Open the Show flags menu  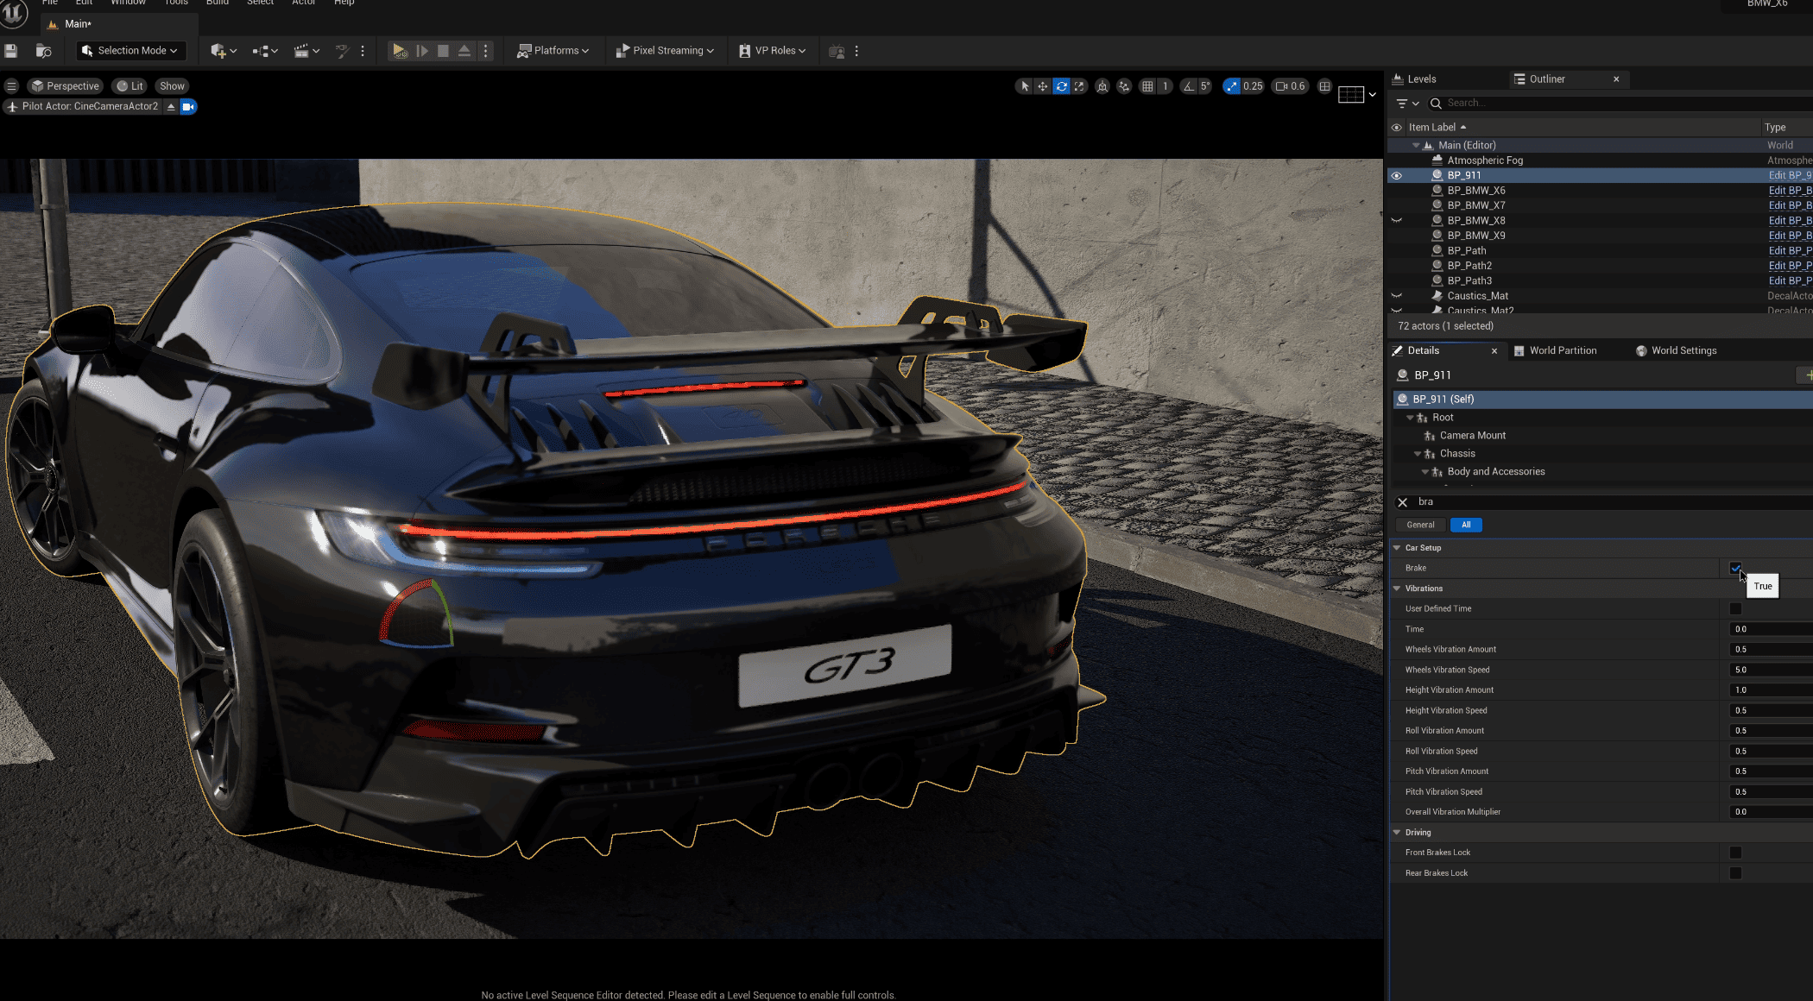[172, 86]
